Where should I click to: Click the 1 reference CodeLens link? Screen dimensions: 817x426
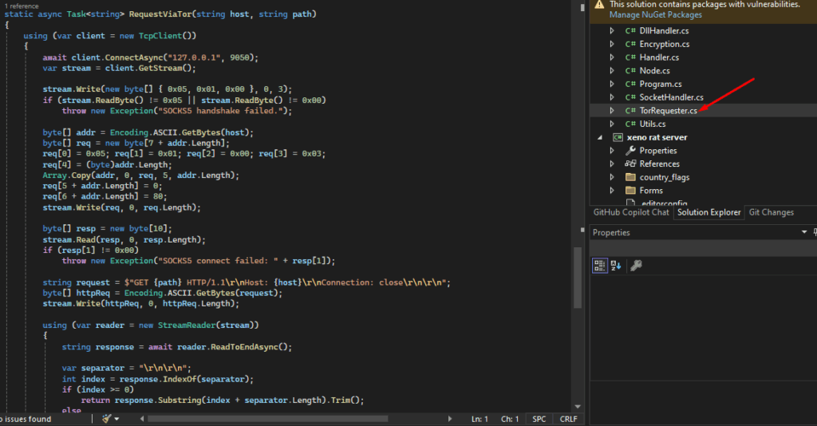pyautogui.click(x=22, y=5)
